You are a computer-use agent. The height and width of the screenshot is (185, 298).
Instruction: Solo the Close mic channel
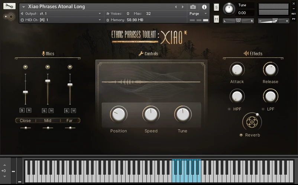point(22,110)
